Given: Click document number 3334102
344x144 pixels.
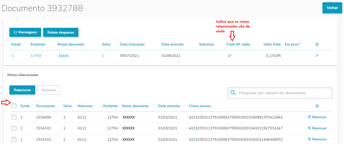Looking at the screenshot, I should pyautogui.click(x=44, y=139).
